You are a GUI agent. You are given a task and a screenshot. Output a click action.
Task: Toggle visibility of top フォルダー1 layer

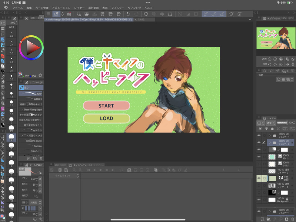coord(259,135)
